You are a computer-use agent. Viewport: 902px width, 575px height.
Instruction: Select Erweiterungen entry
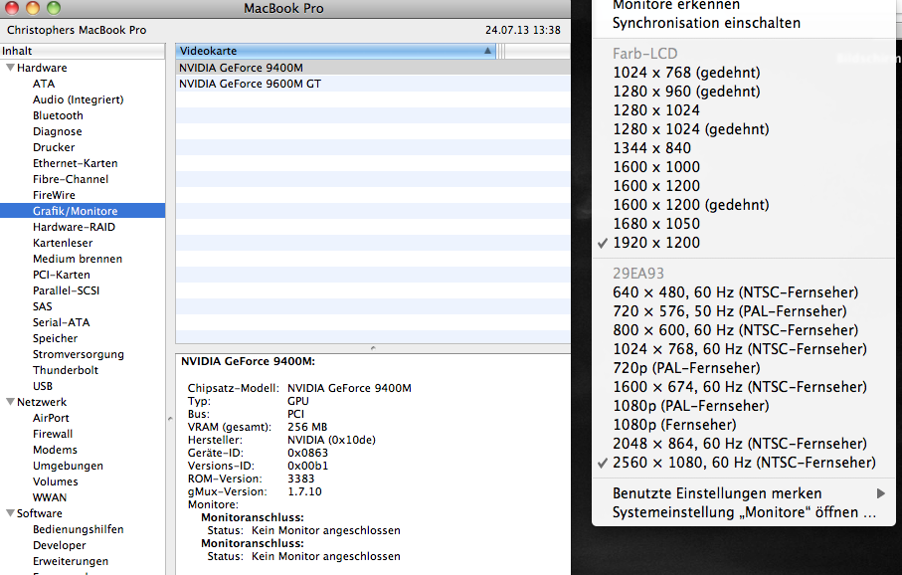pos(71,561)
